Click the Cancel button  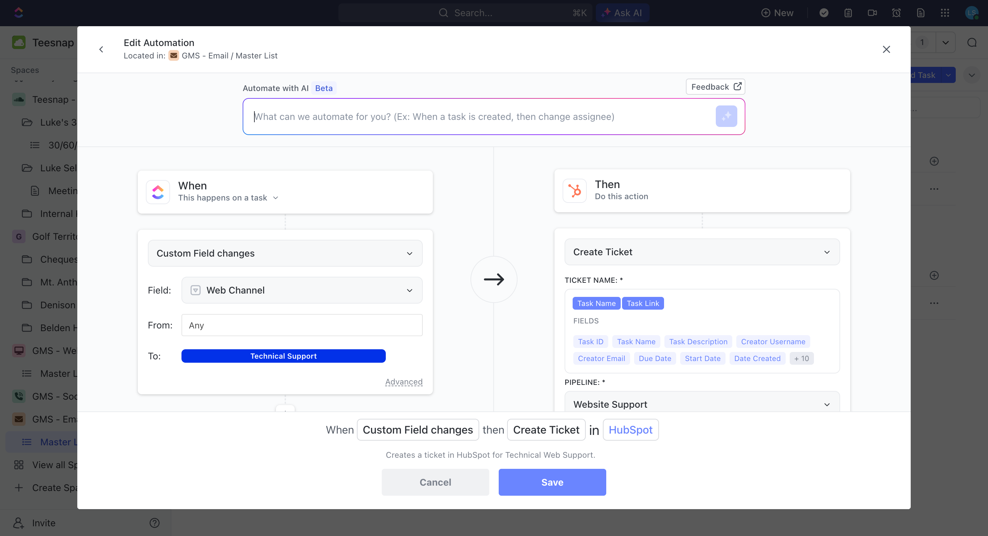tap(435, 482)
